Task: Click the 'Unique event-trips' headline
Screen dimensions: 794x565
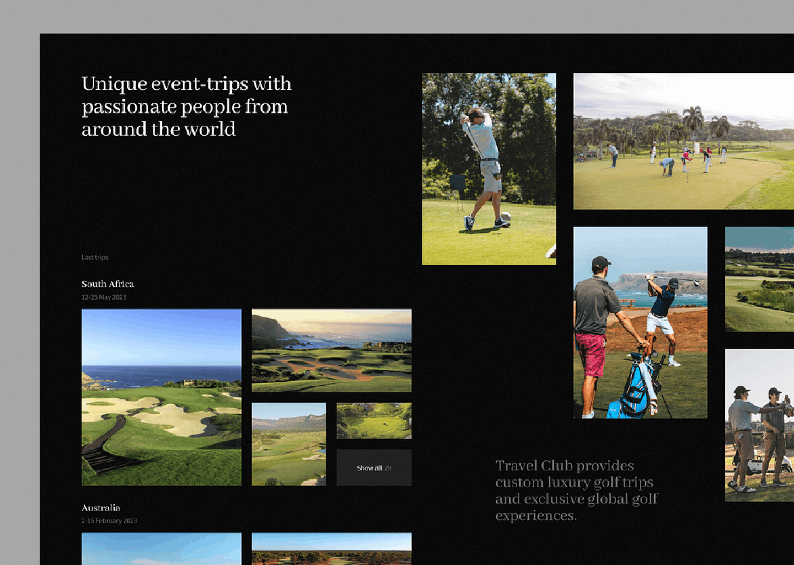Action: pos(186,106)
